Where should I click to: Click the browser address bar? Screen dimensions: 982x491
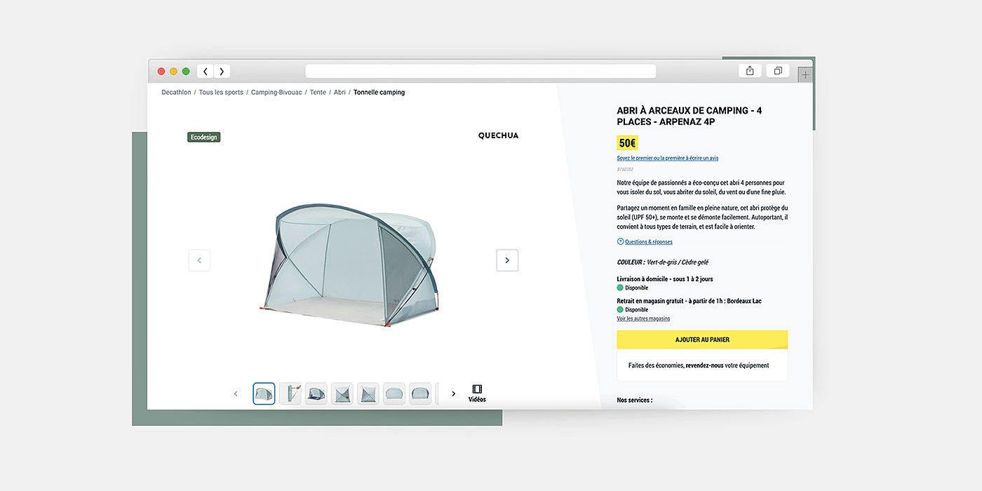[x=480, y=71]
